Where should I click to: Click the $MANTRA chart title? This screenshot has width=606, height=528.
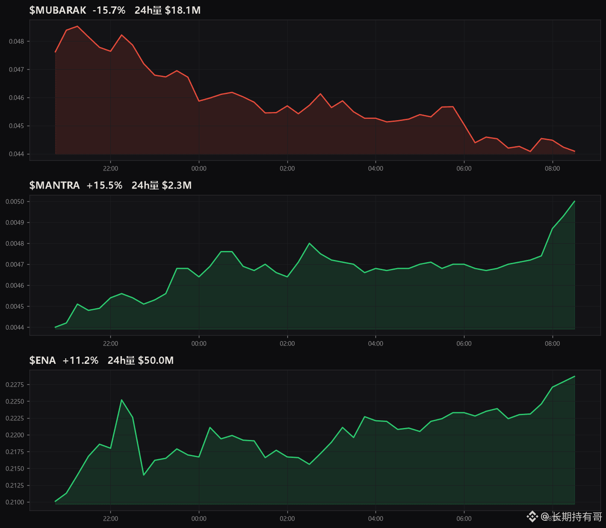[54, 185]
